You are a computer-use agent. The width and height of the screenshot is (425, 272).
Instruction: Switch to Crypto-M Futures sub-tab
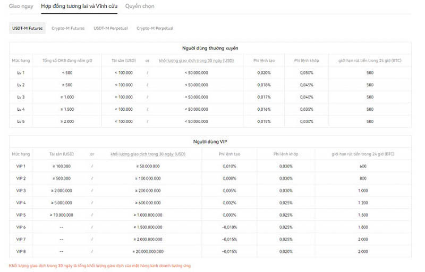[68, 28]
